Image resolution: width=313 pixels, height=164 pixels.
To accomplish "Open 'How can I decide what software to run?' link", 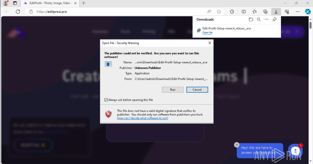I will (x=142, y=118).
